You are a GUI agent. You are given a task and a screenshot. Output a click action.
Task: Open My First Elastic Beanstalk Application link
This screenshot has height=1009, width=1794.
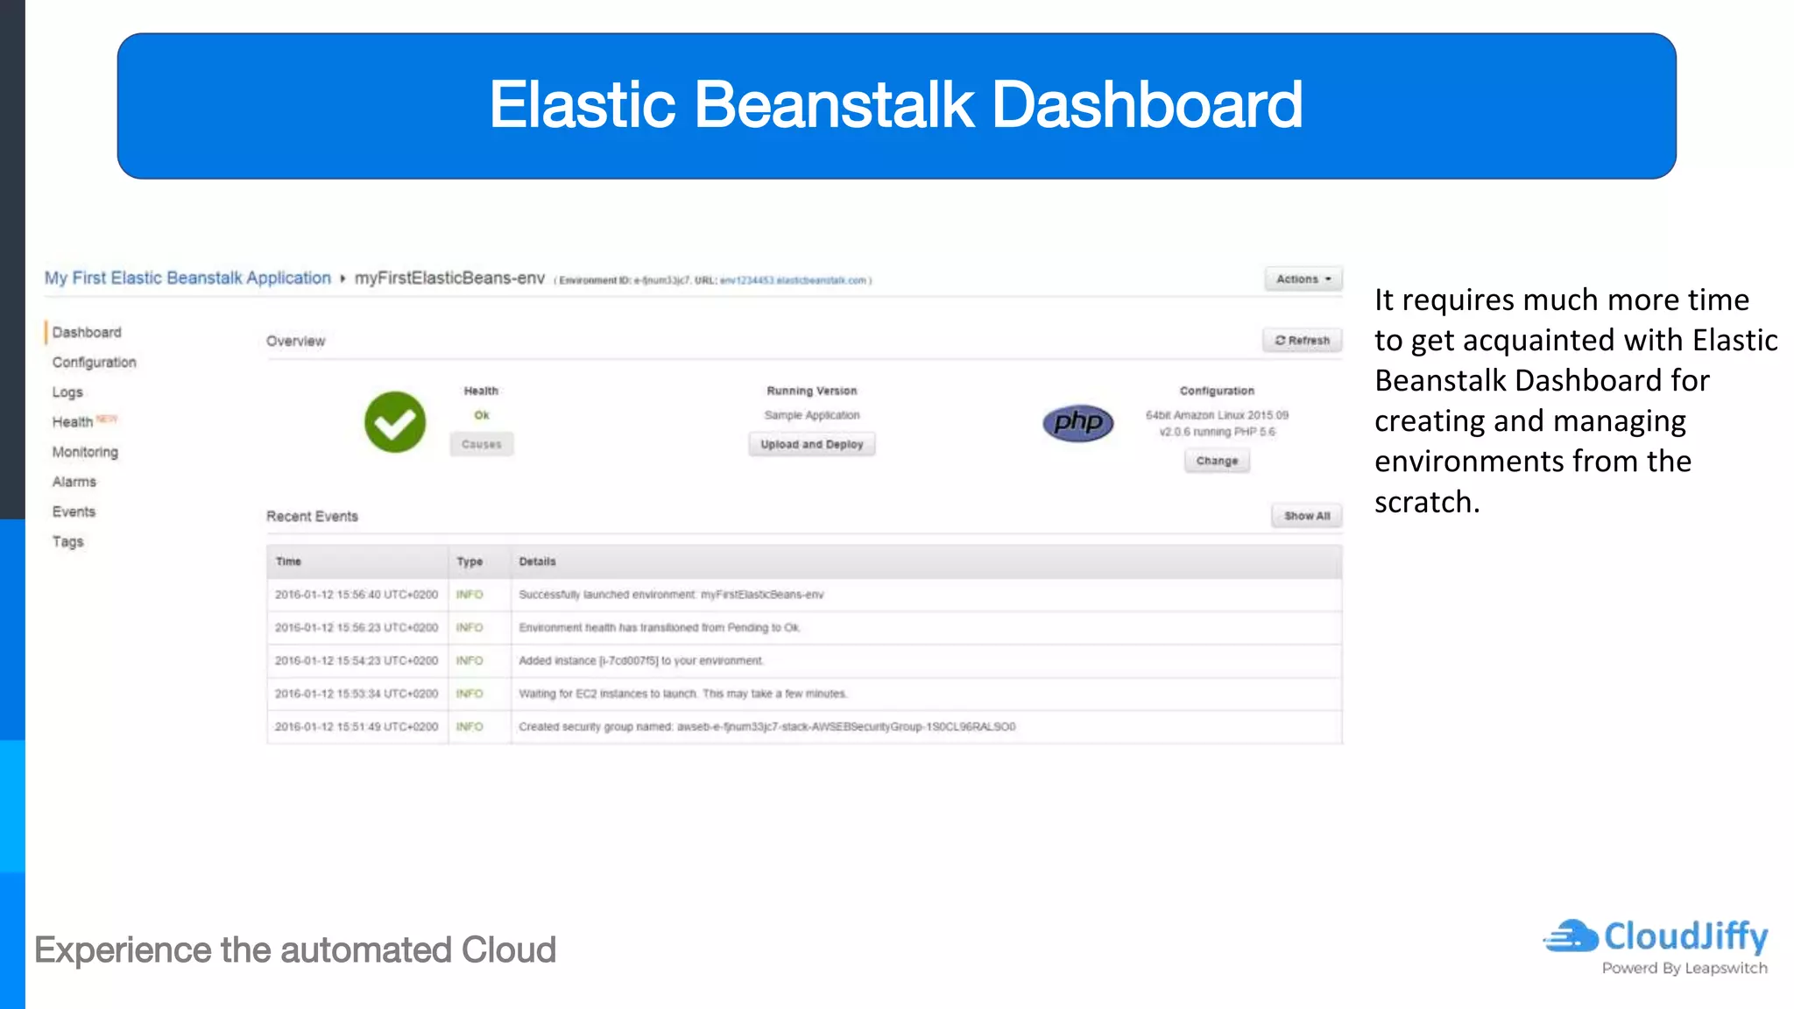pos(187,278)
